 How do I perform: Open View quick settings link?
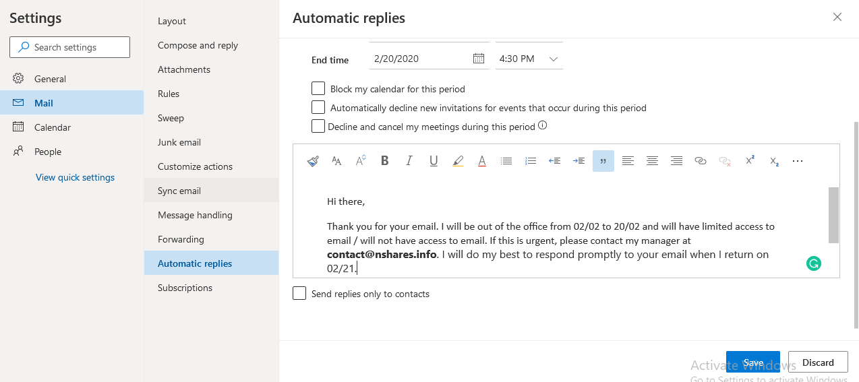tap(75, 177)
